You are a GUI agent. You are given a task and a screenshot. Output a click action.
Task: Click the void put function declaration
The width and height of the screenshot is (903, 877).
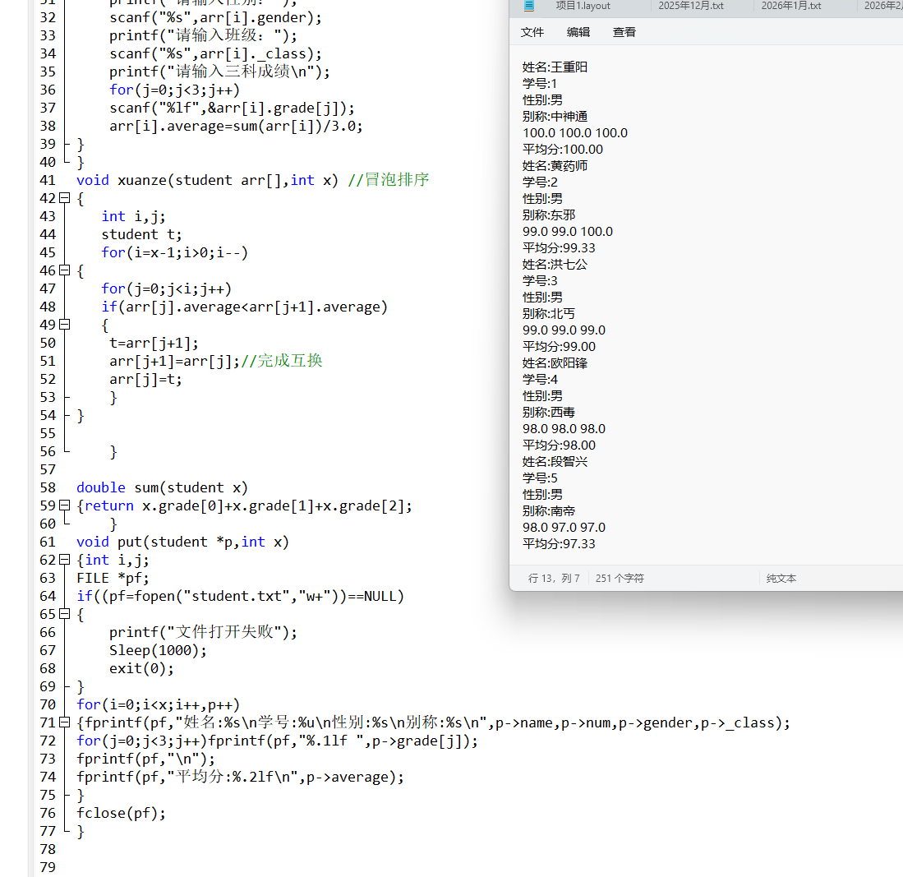click(182, 542)
